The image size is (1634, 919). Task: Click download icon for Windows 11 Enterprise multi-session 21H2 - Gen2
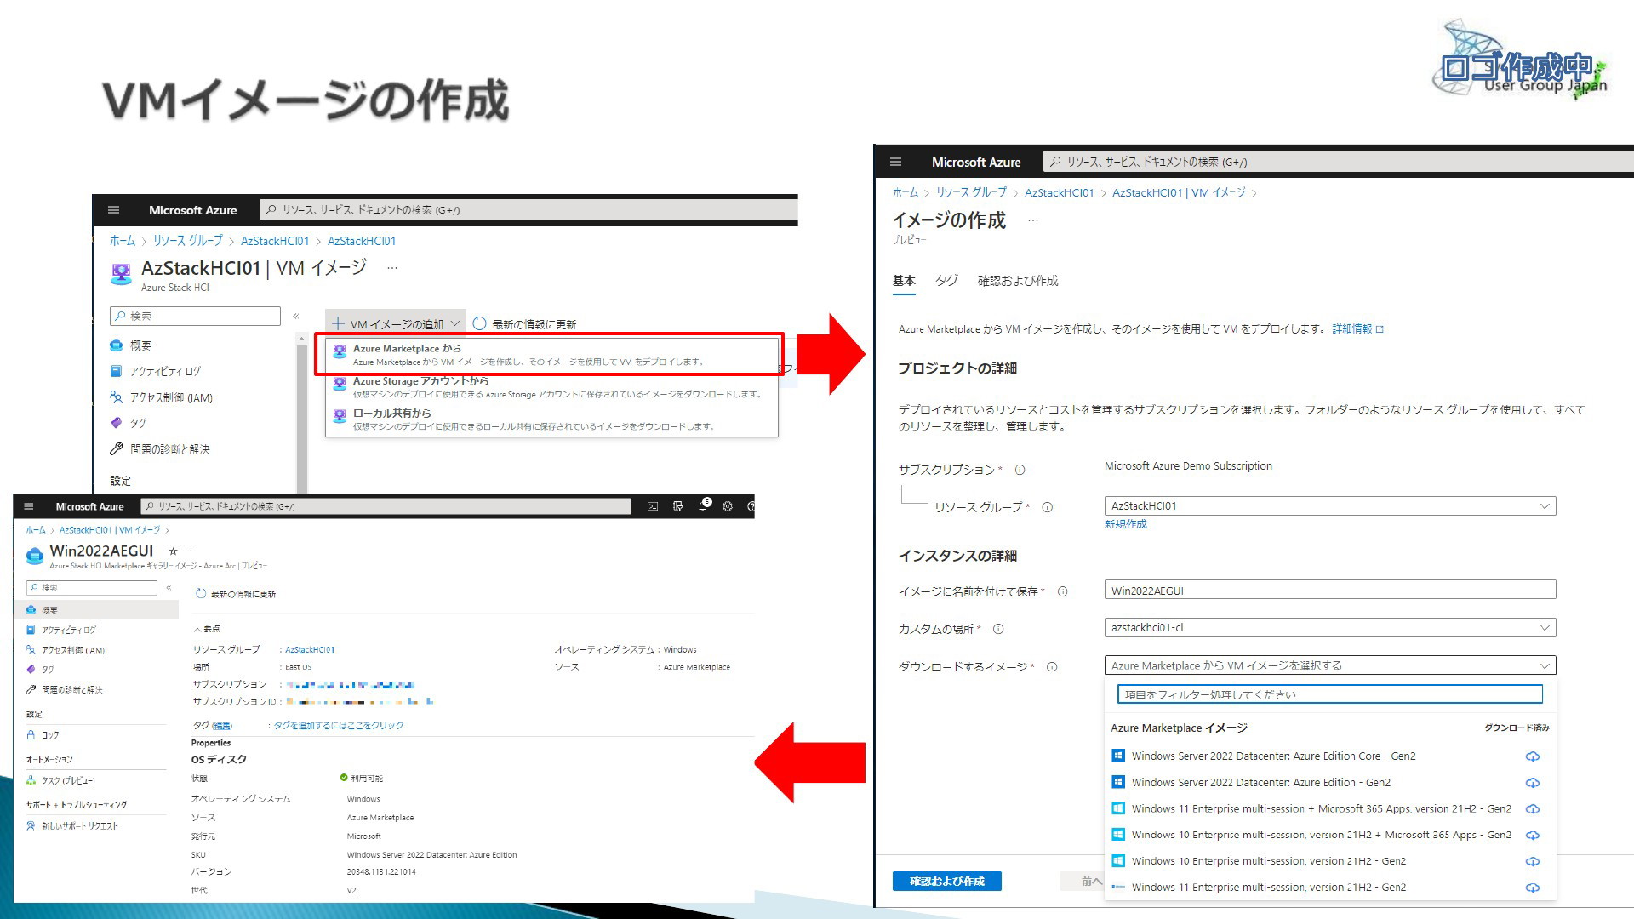(x=1533, y=888)
